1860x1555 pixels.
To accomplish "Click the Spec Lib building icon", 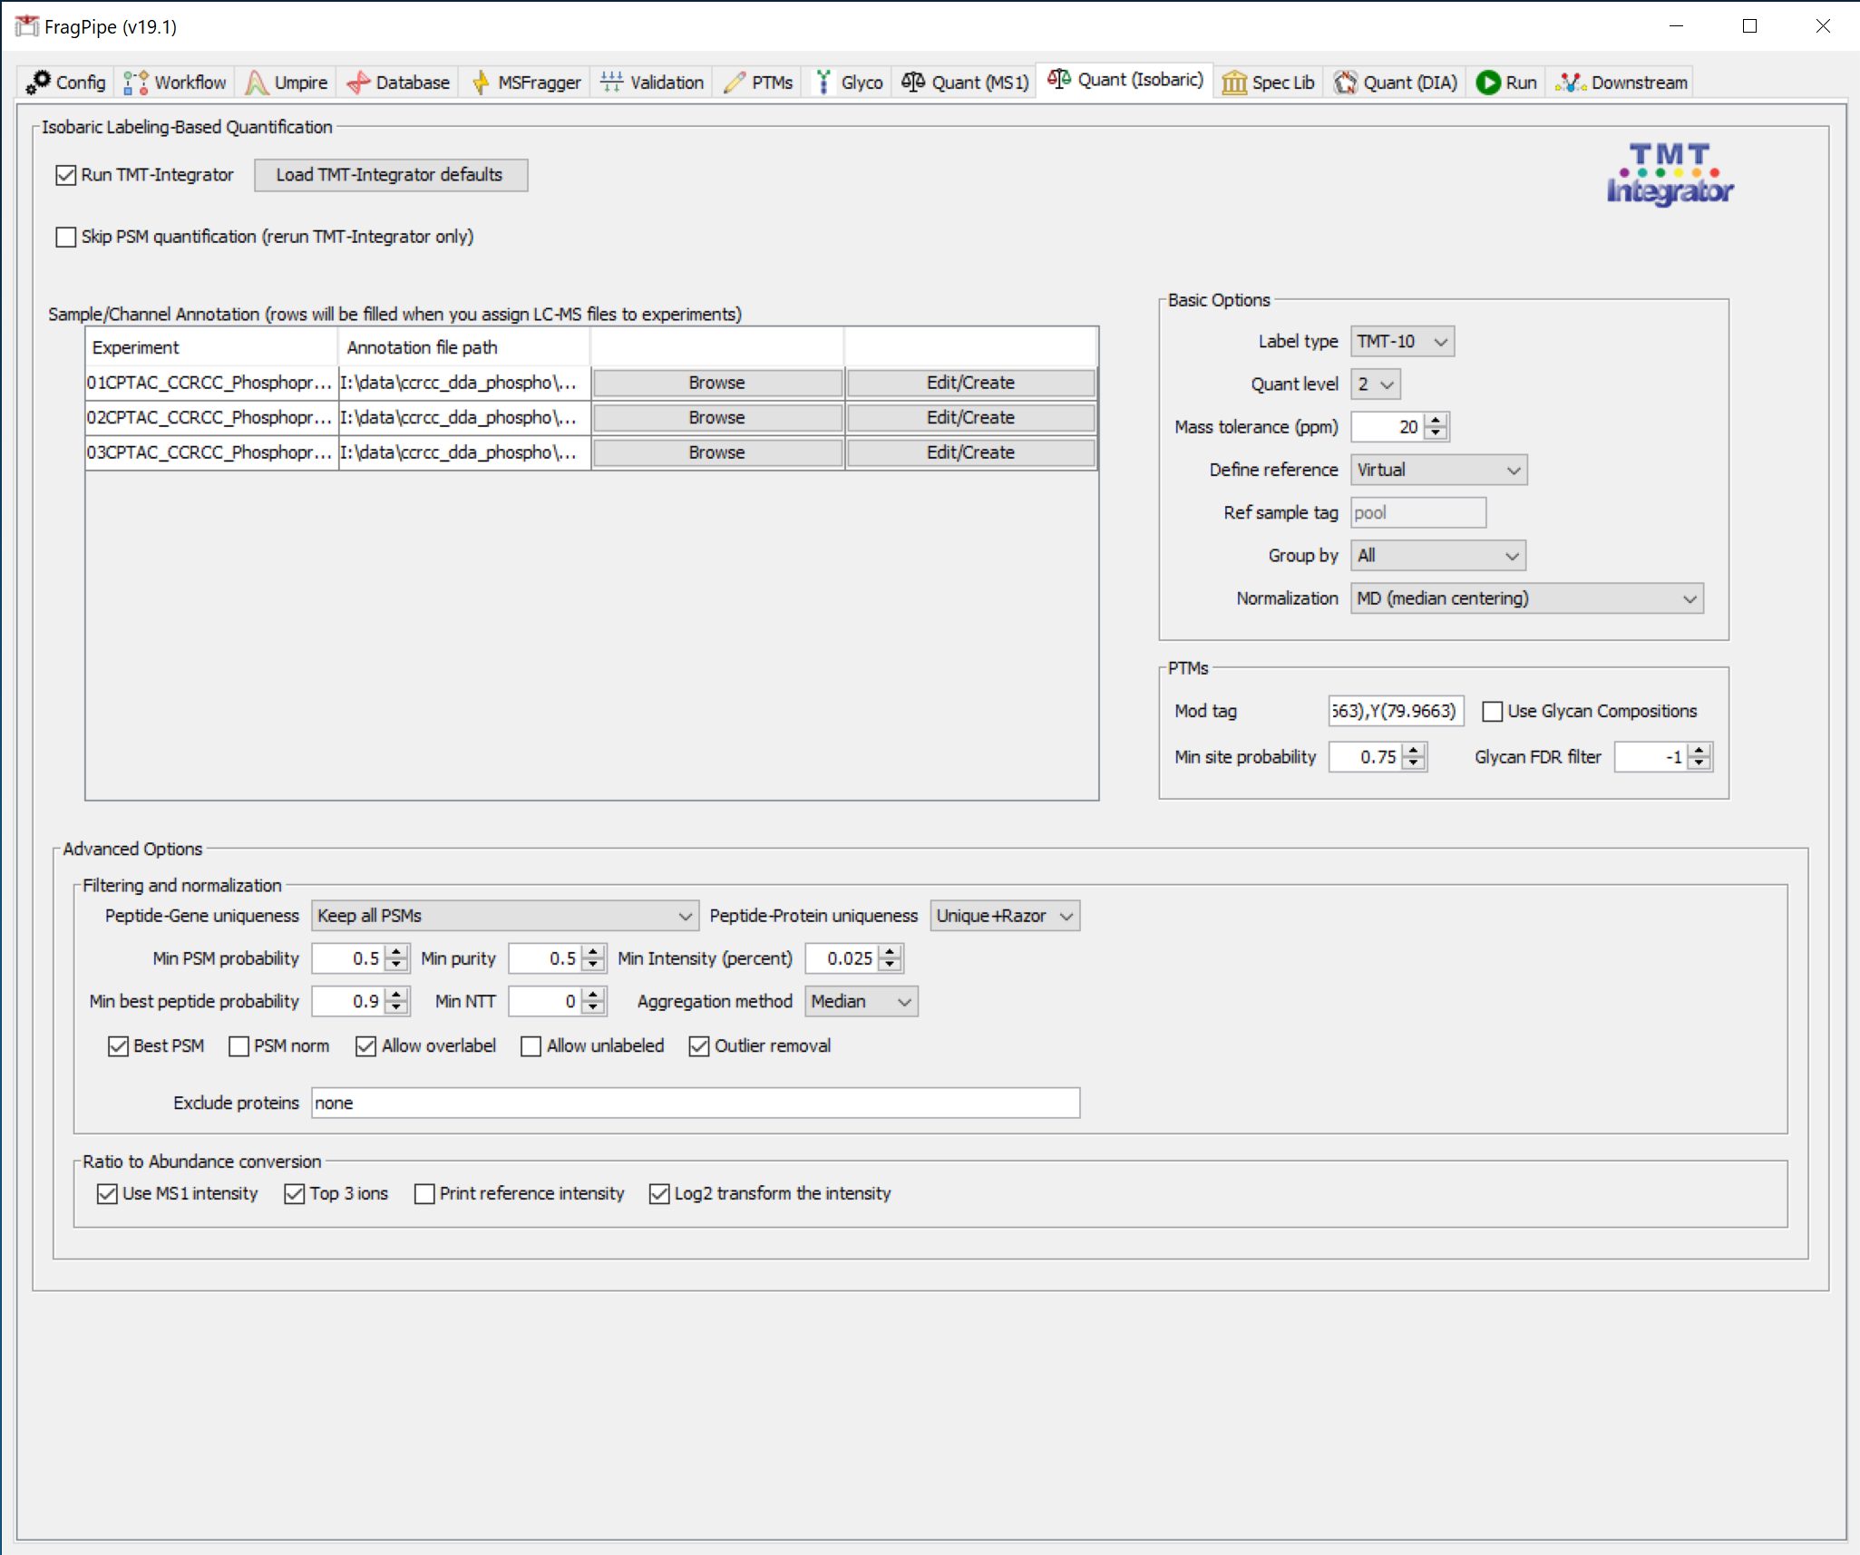I will pyautogui.click(x=1233, y=83).
